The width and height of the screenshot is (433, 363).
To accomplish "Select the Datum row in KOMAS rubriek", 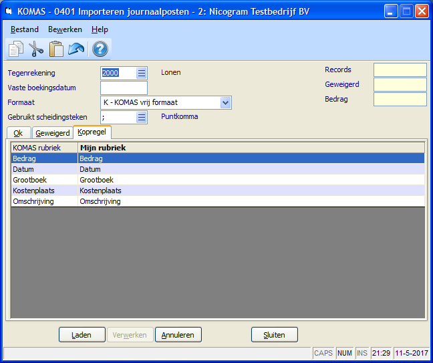I will coord(45,169).
